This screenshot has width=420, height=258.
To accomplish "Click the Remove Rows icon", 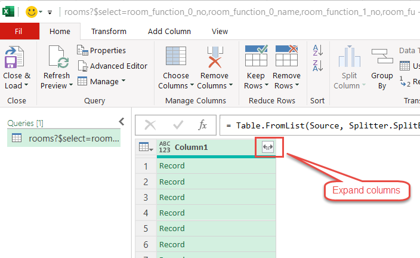I will pyautogui.click(x=286, y=58).
